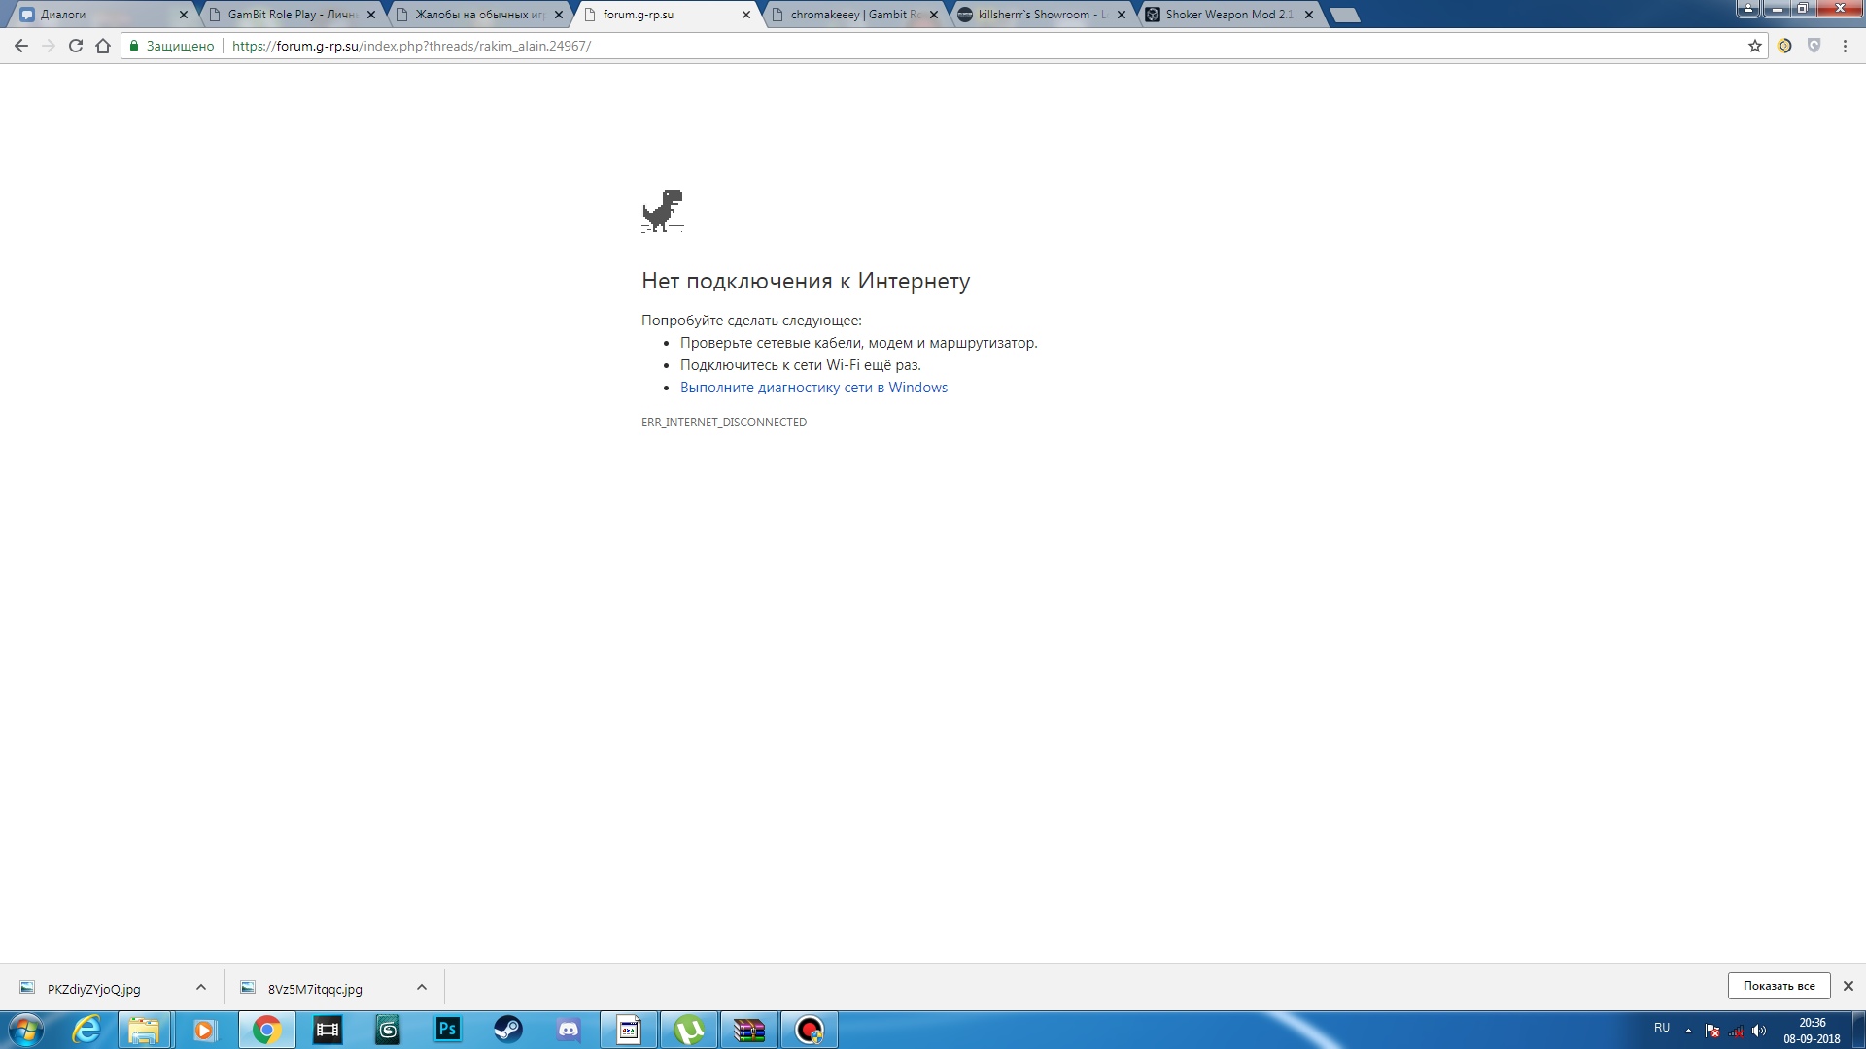The height and width of the screenshot is (1049, 1866).
Task: Click Выполните диагностику сети в Windows link
Action: pos(813,388)
